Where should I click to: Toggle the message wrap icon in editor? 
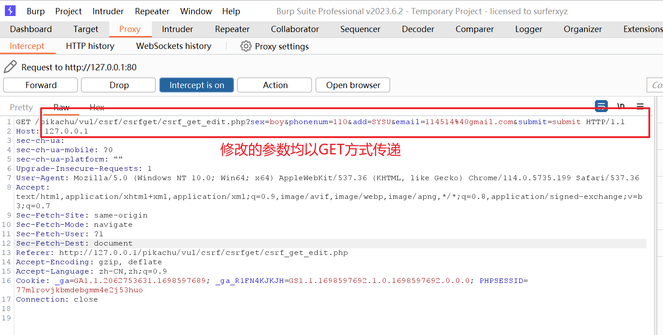click(x=601, y=106)
